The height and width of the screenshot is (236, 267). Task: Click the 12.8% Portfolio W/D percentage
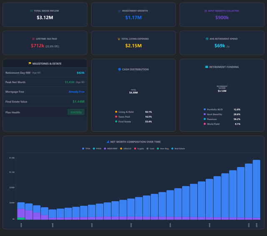coord(237,109)
